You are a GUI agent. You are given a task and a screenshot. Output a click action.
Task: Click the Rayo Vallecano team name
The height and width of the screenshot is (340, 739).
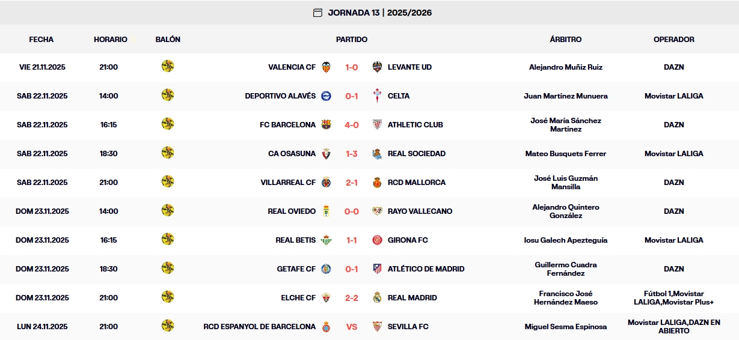(420, 211)
